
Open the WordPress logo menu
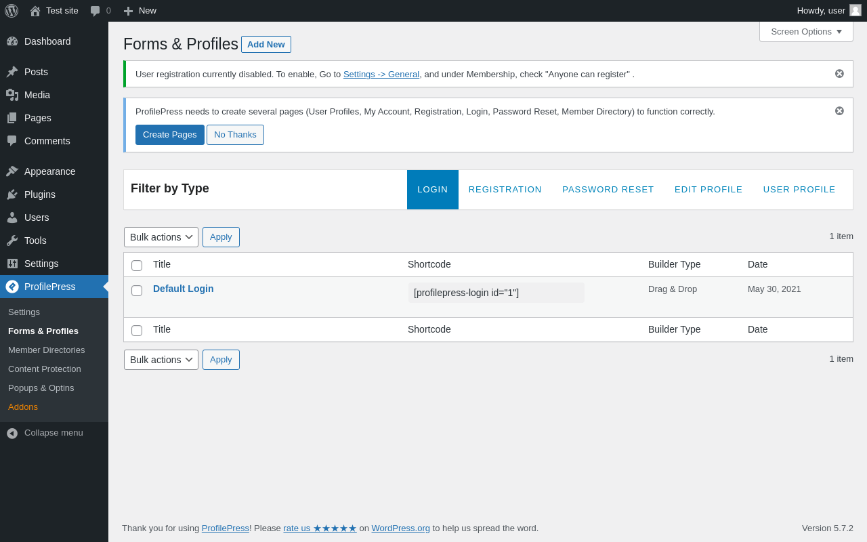click(12, 11)
